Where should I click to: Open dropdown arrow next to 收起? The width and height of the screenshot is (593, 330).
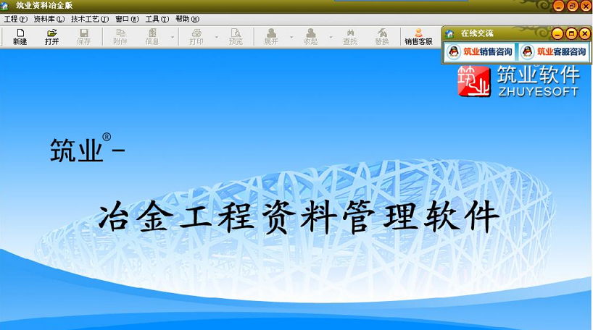[331, 37]
